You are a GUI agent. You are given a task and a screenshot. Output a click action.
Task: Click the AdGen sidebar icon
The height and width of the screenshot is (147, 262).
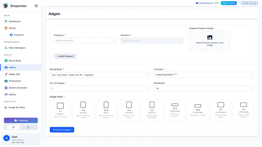[6, 68]
